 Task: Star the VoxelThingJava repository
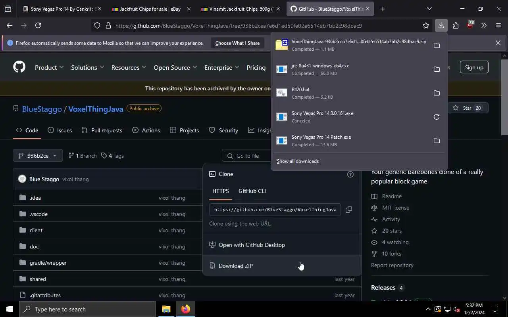tap(467, 108)
